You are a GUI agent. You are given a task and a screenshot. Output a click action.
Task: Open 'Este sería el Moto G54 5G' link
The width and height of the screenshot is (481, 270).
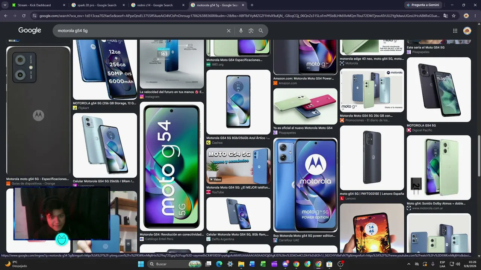point(426,48)
